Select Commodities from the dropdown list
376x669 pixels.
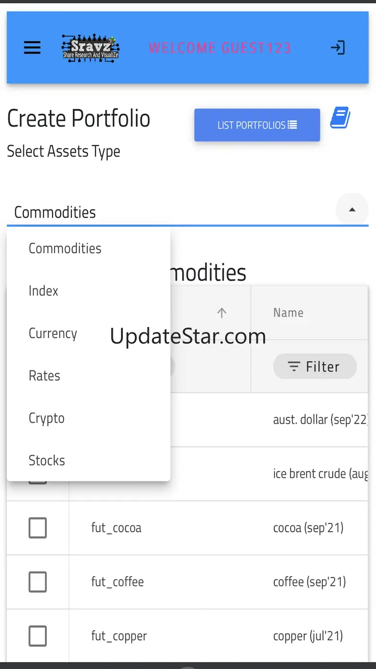[65, 248]
